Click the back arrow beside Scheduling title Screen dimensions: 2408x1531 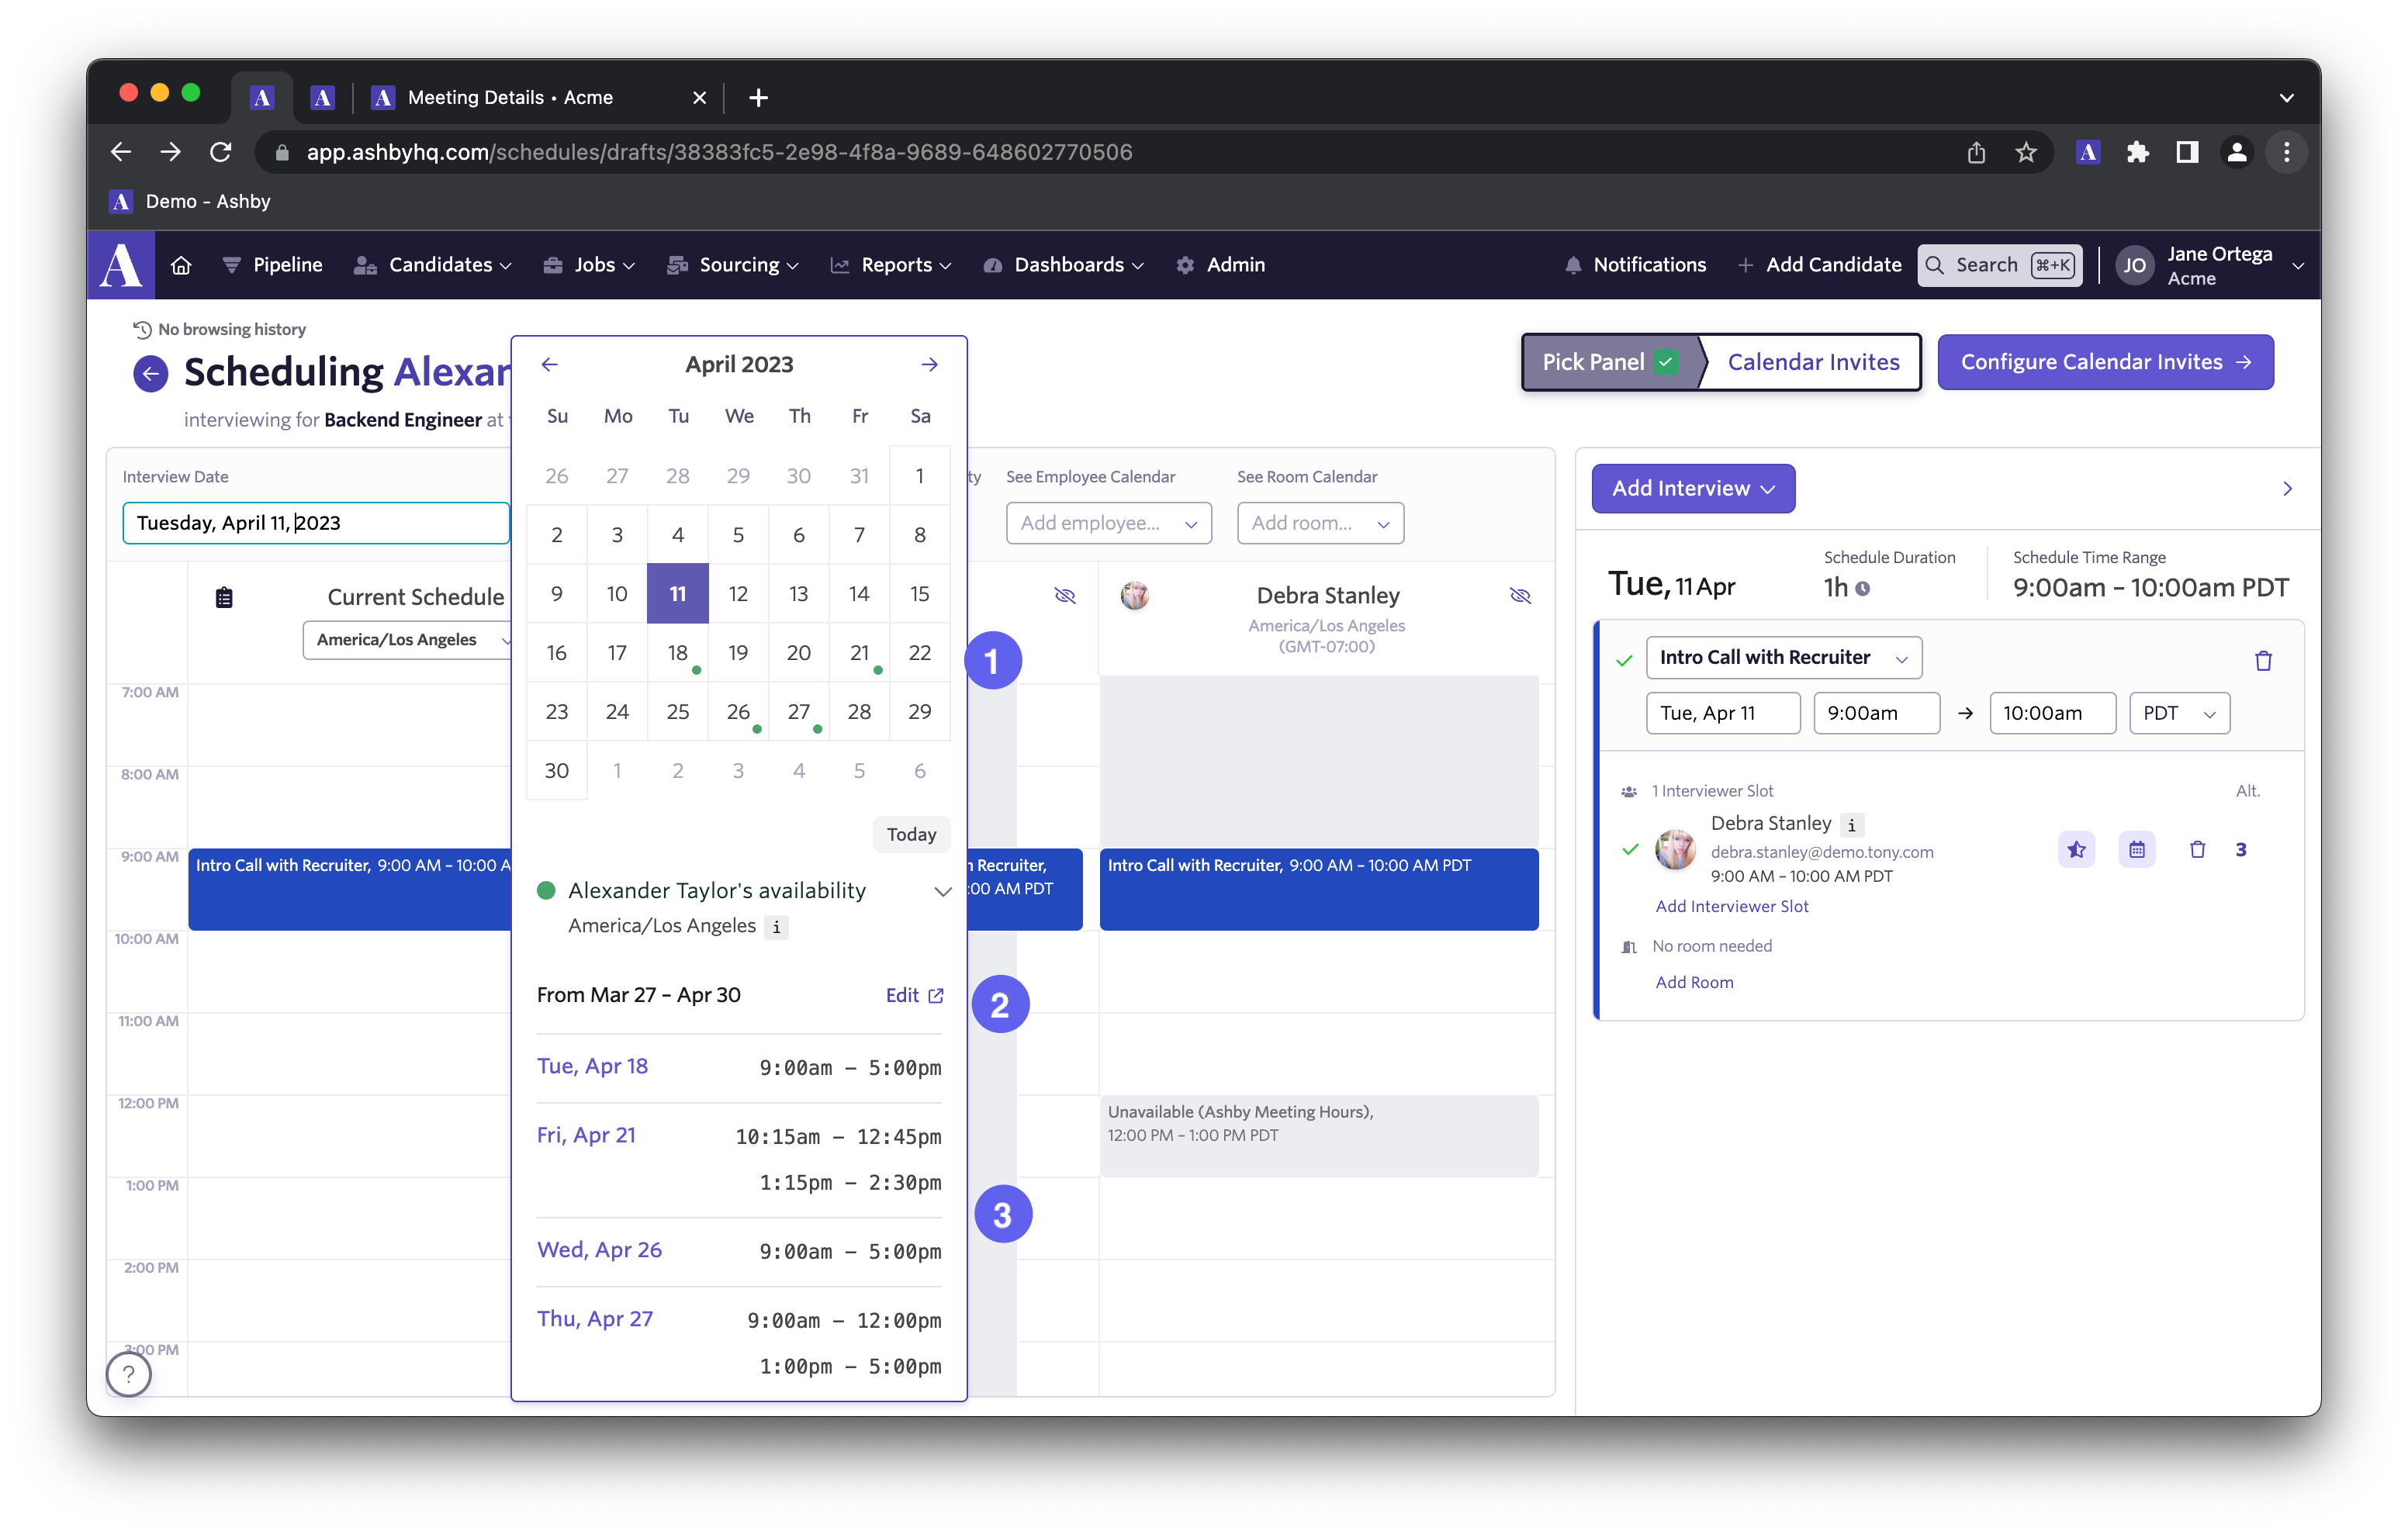[x=150, y=374]
